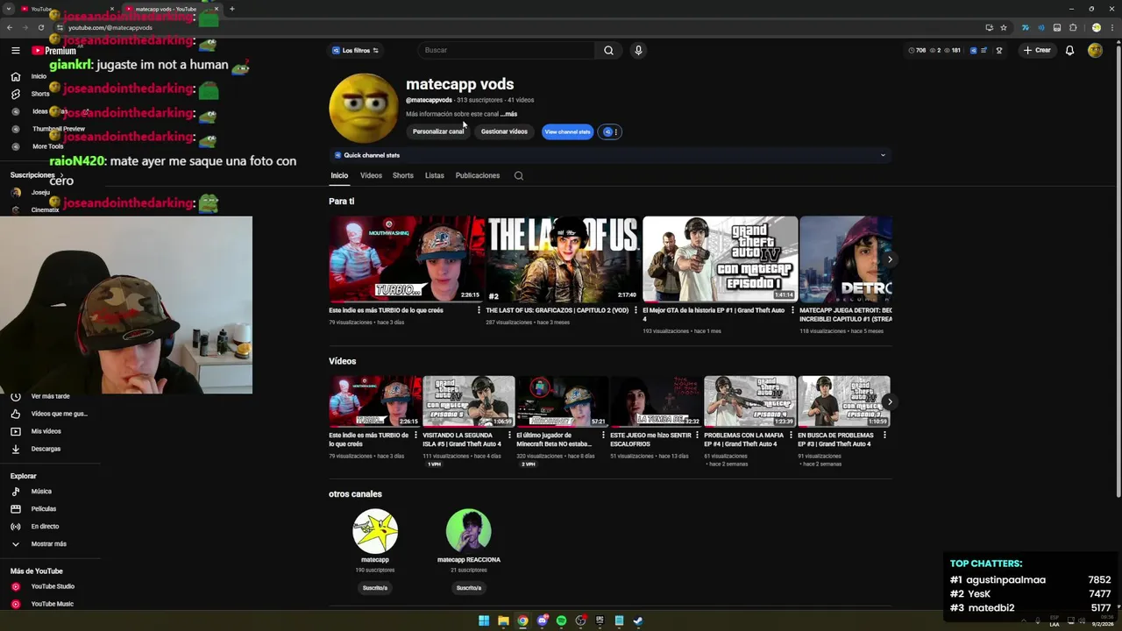Viewport: 1122px width, 631px height.
Task: Click Gestionar vídeos button
Action: (504, 131)
